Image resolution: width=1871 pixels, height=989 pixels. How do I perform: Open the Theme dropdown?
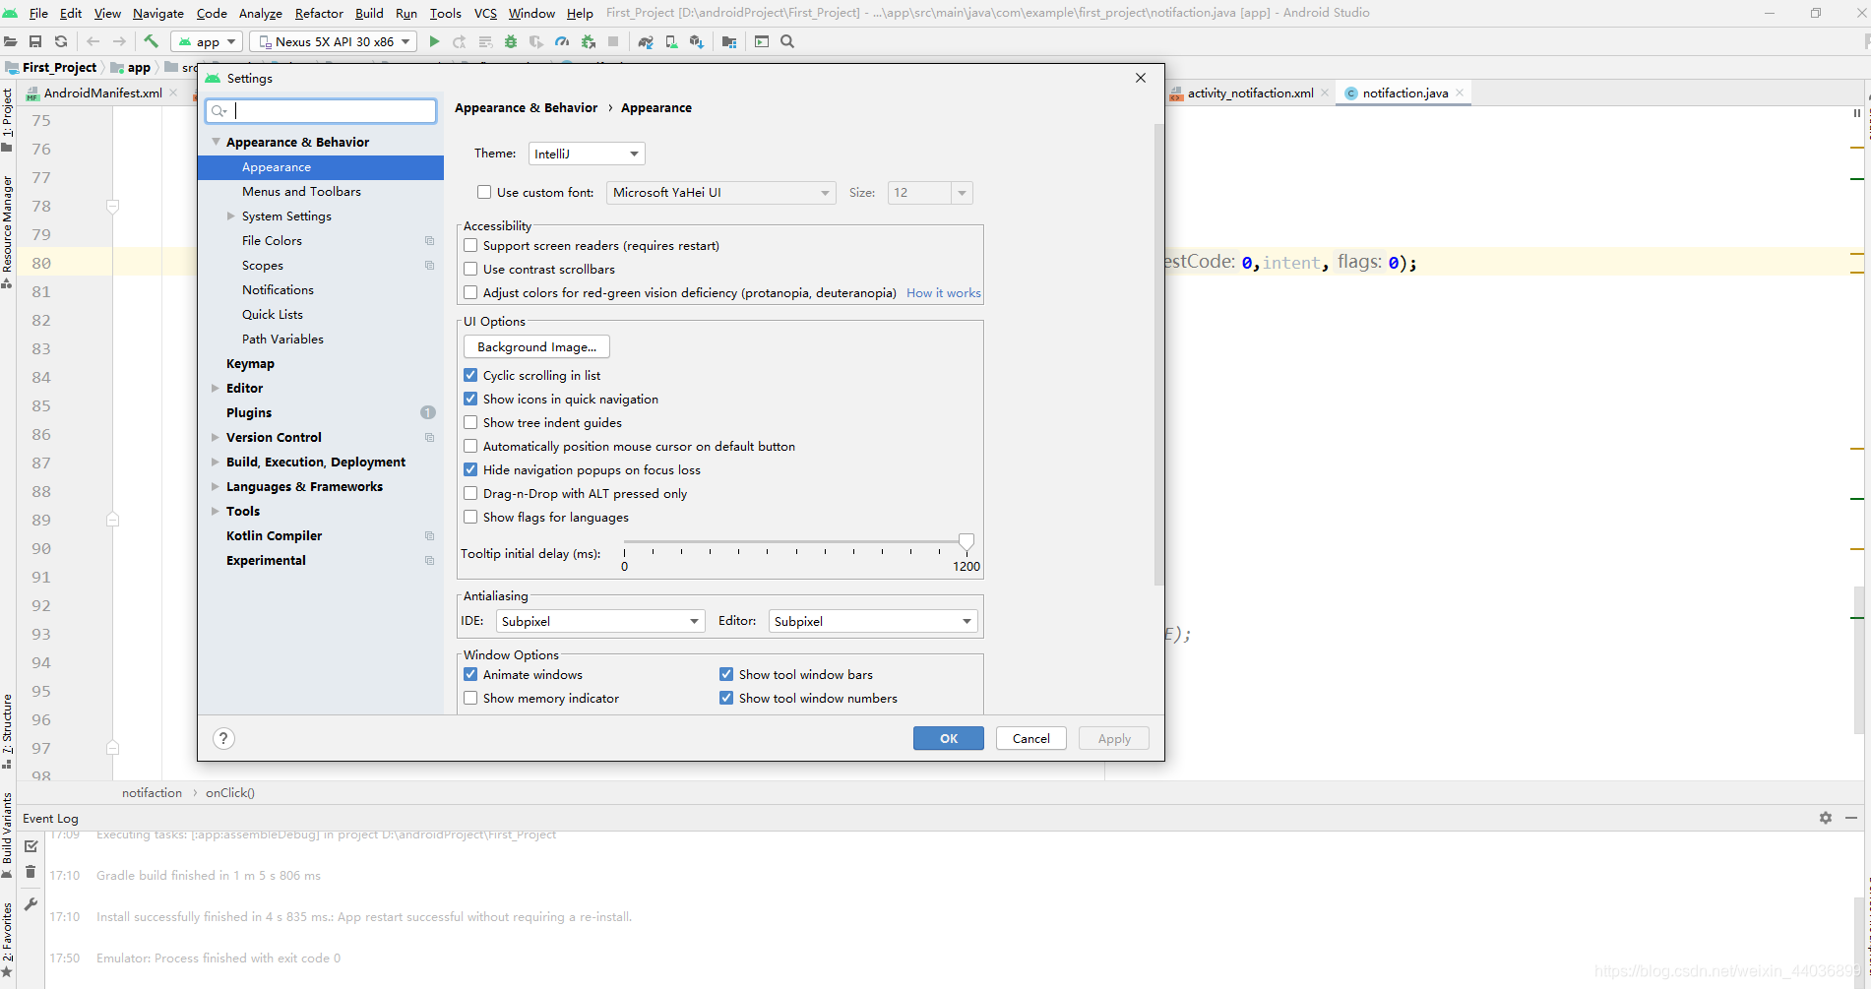tap(587, 154)
